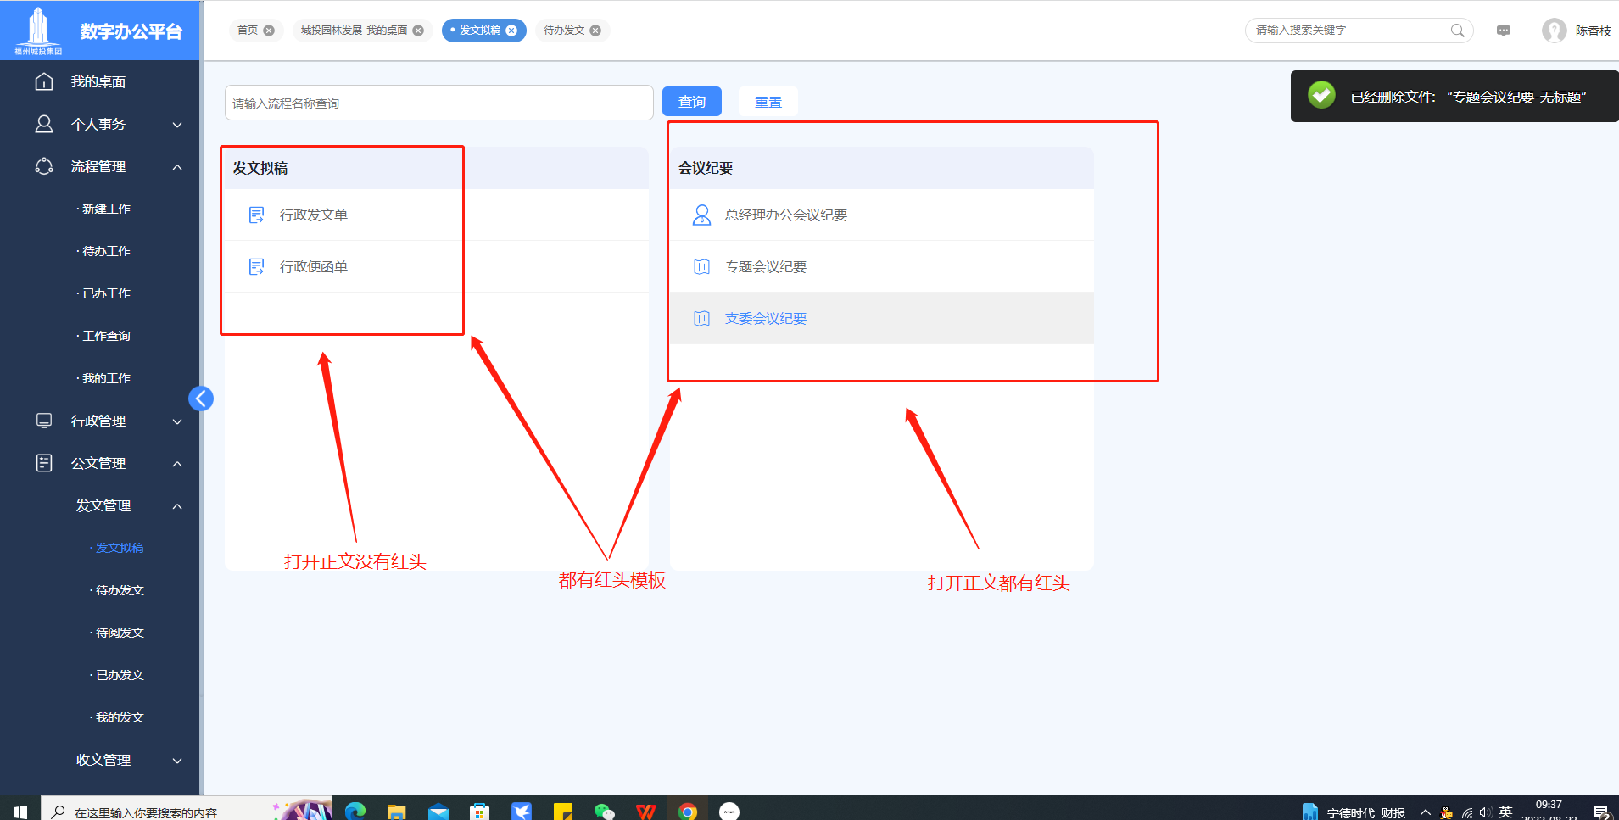
Task: Open Microsoft Edge from taskbar
Action: pos(355,811)
